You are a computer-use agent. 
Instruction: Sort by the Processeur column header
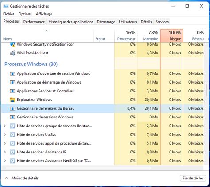126,36
